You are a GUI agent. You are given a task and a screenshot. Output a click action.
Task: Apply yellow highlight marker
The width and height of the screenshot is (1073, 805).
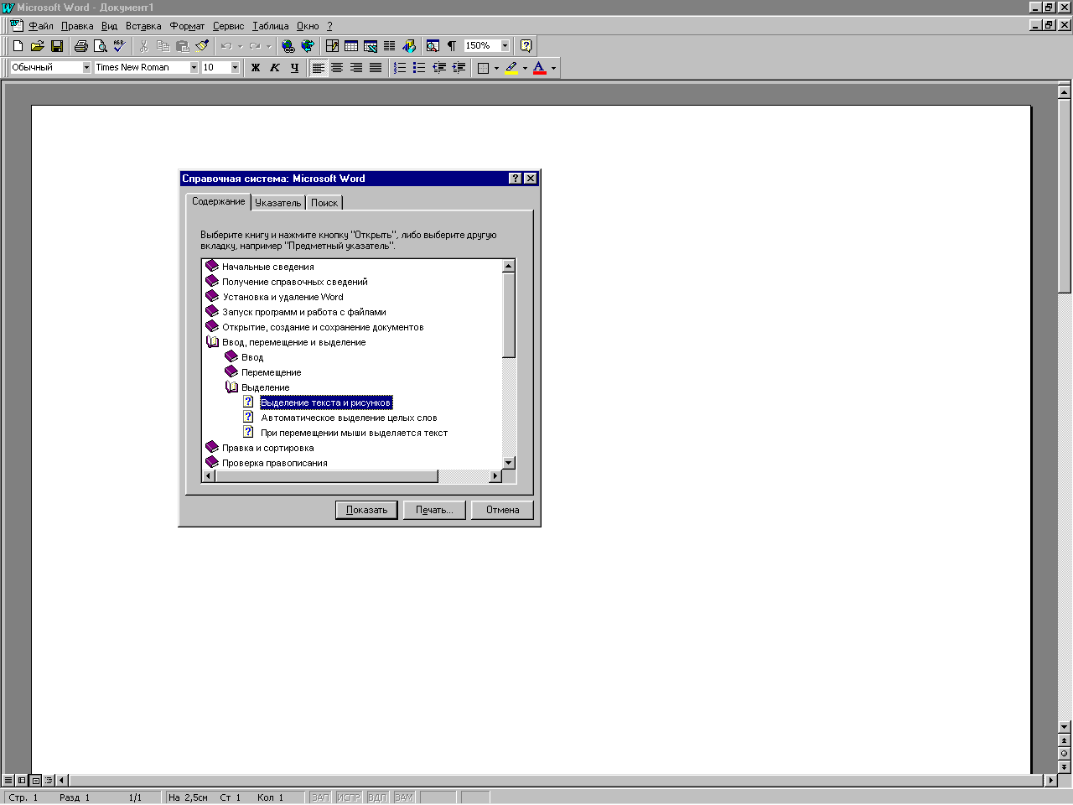click(511, 68)
